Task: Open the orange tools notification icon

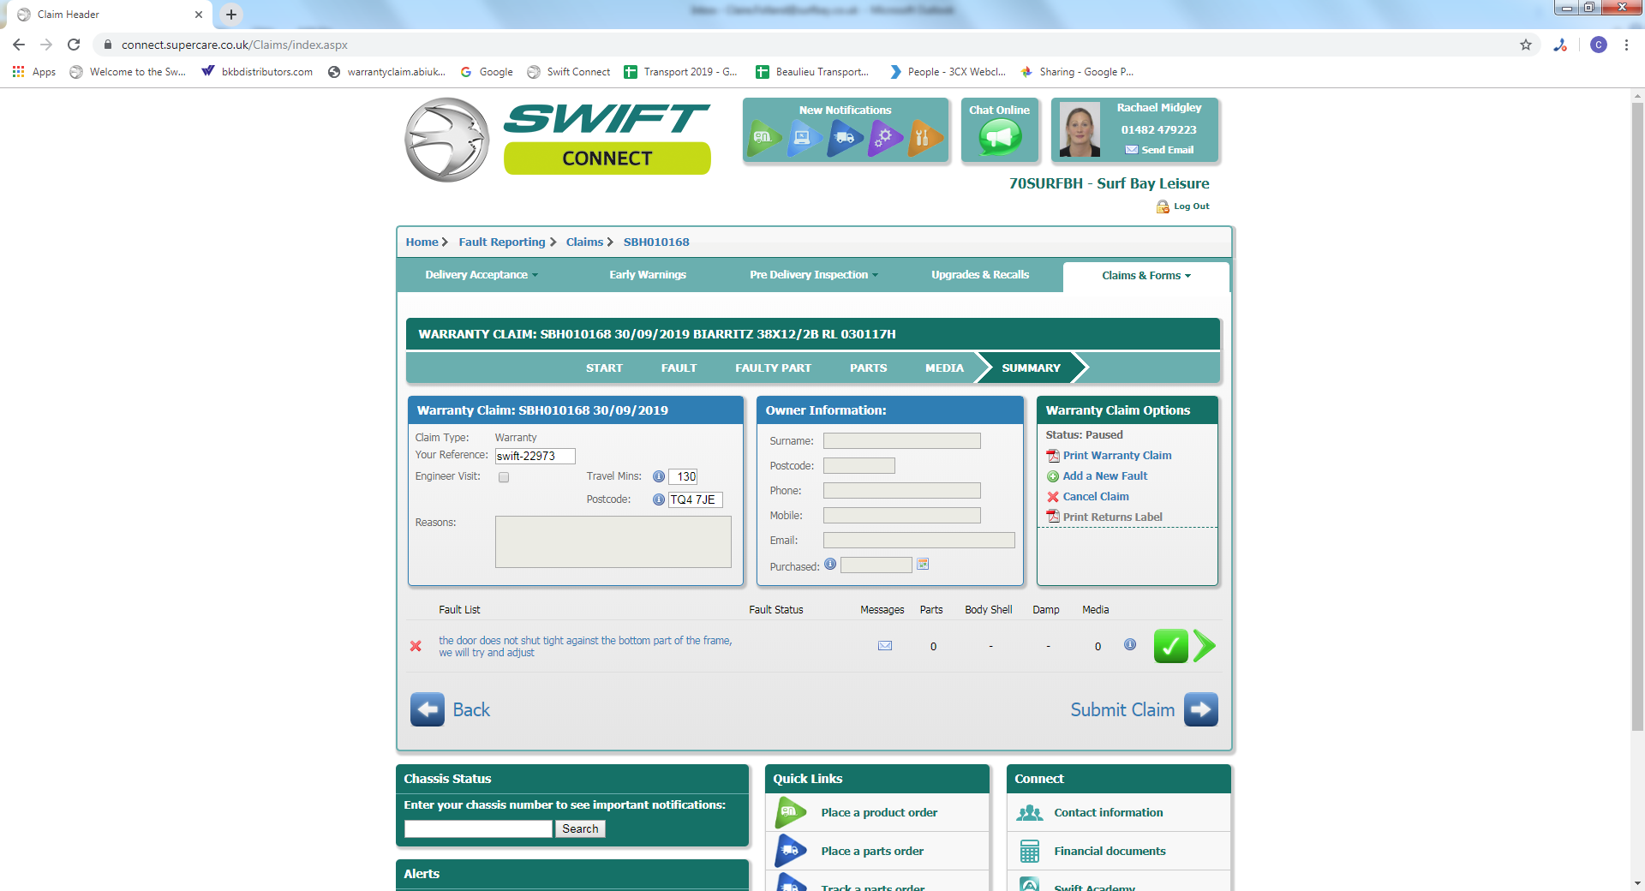Action: (x=924, y=137)
